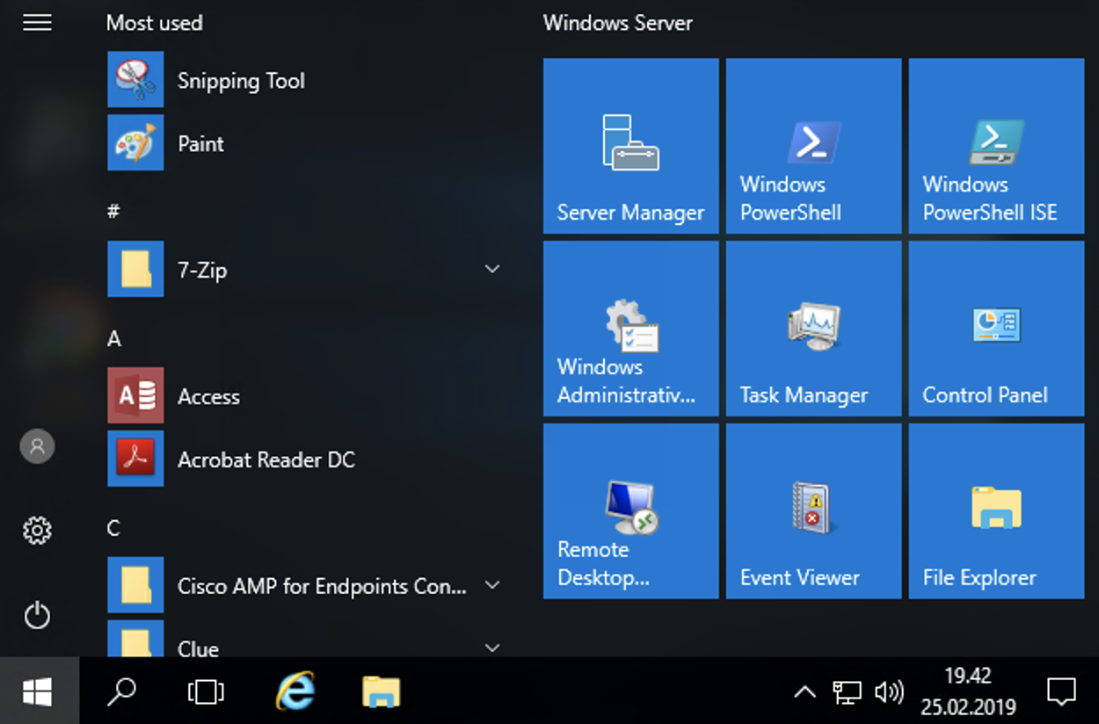1099x724 pixels.
Task: Click the 'Windows Server' group title
Action: click(x=618, y=23)
